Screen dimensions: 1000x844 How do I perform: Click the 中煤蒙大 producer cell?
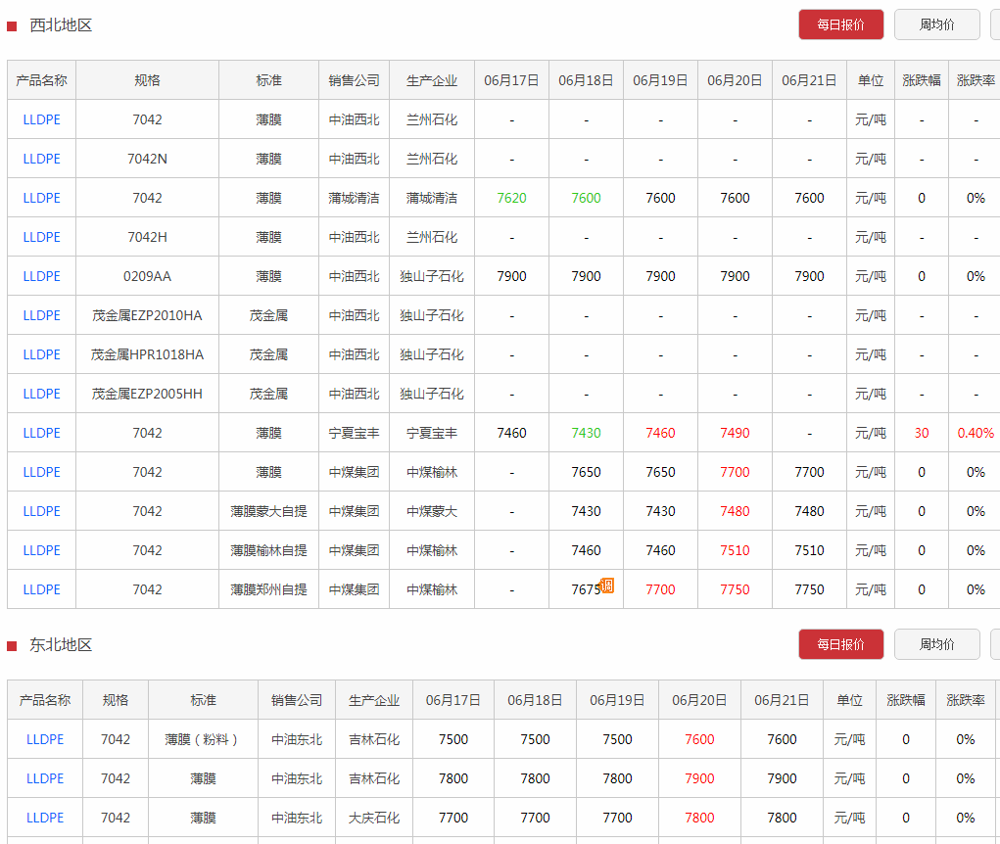[432, 511]
